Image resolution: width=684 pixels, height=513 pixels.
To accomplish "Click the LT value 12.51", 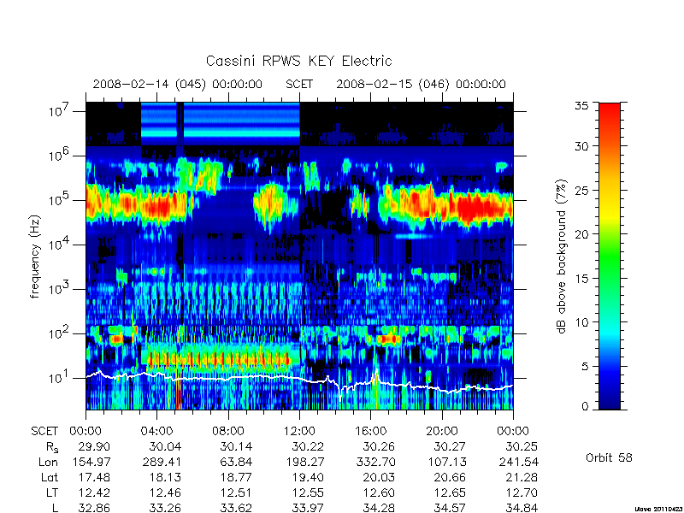I will click(237, 492).
